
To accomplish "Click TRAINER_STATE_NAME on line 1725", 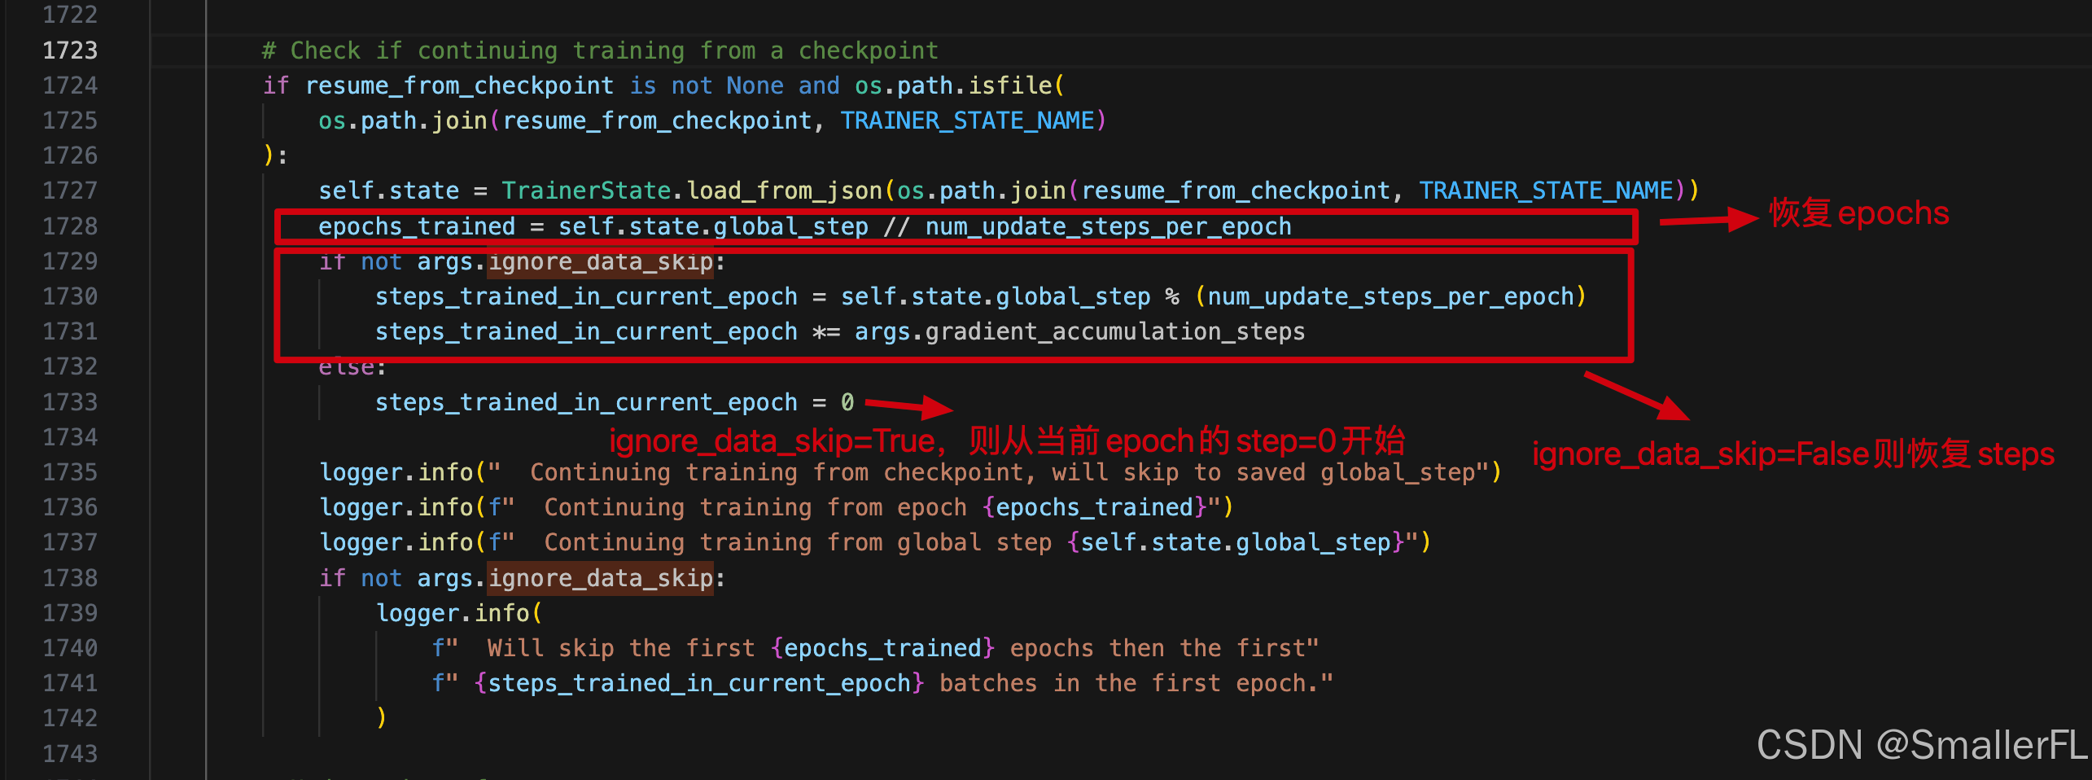I will (968, 121).
